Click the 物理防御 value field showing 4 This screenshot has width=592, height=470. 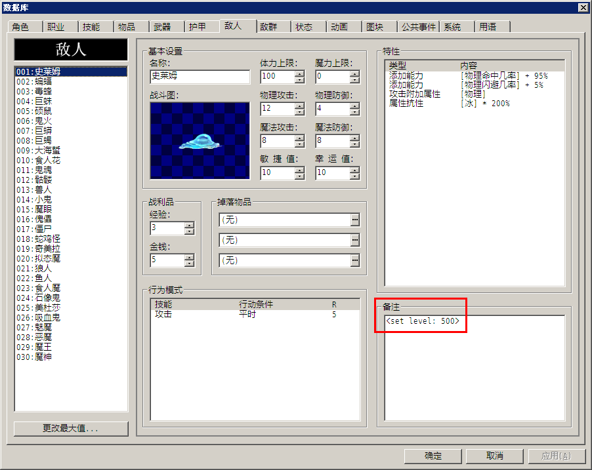333,109
